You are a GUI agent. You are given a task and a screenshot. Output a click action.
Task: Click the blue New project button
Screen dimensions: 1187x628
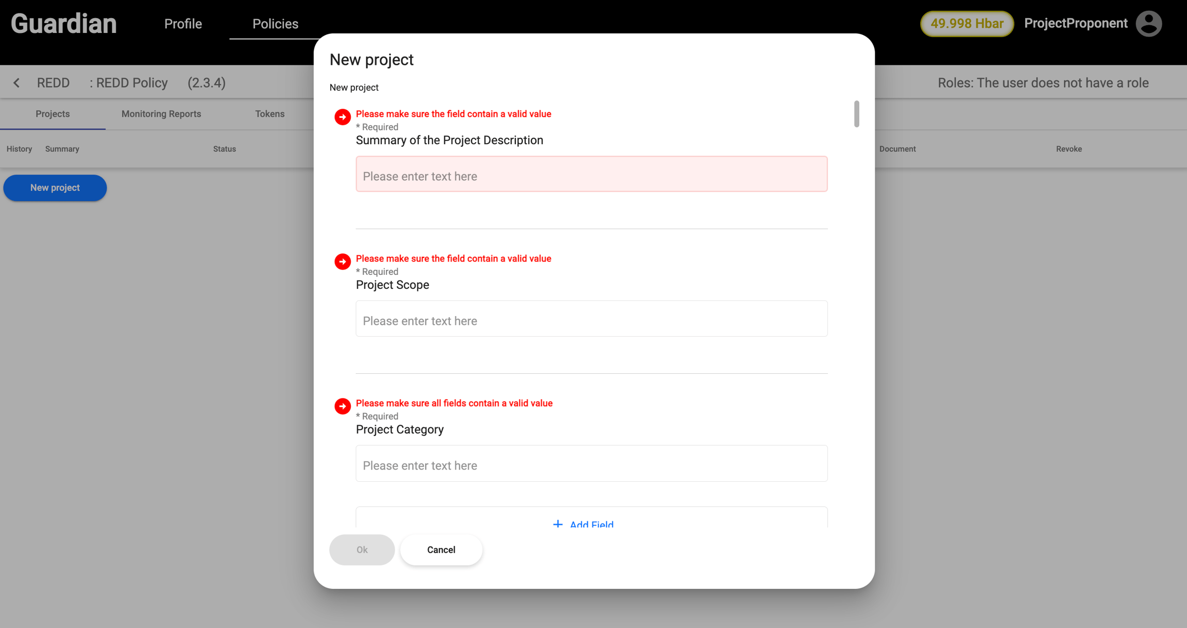coord(55,188)
